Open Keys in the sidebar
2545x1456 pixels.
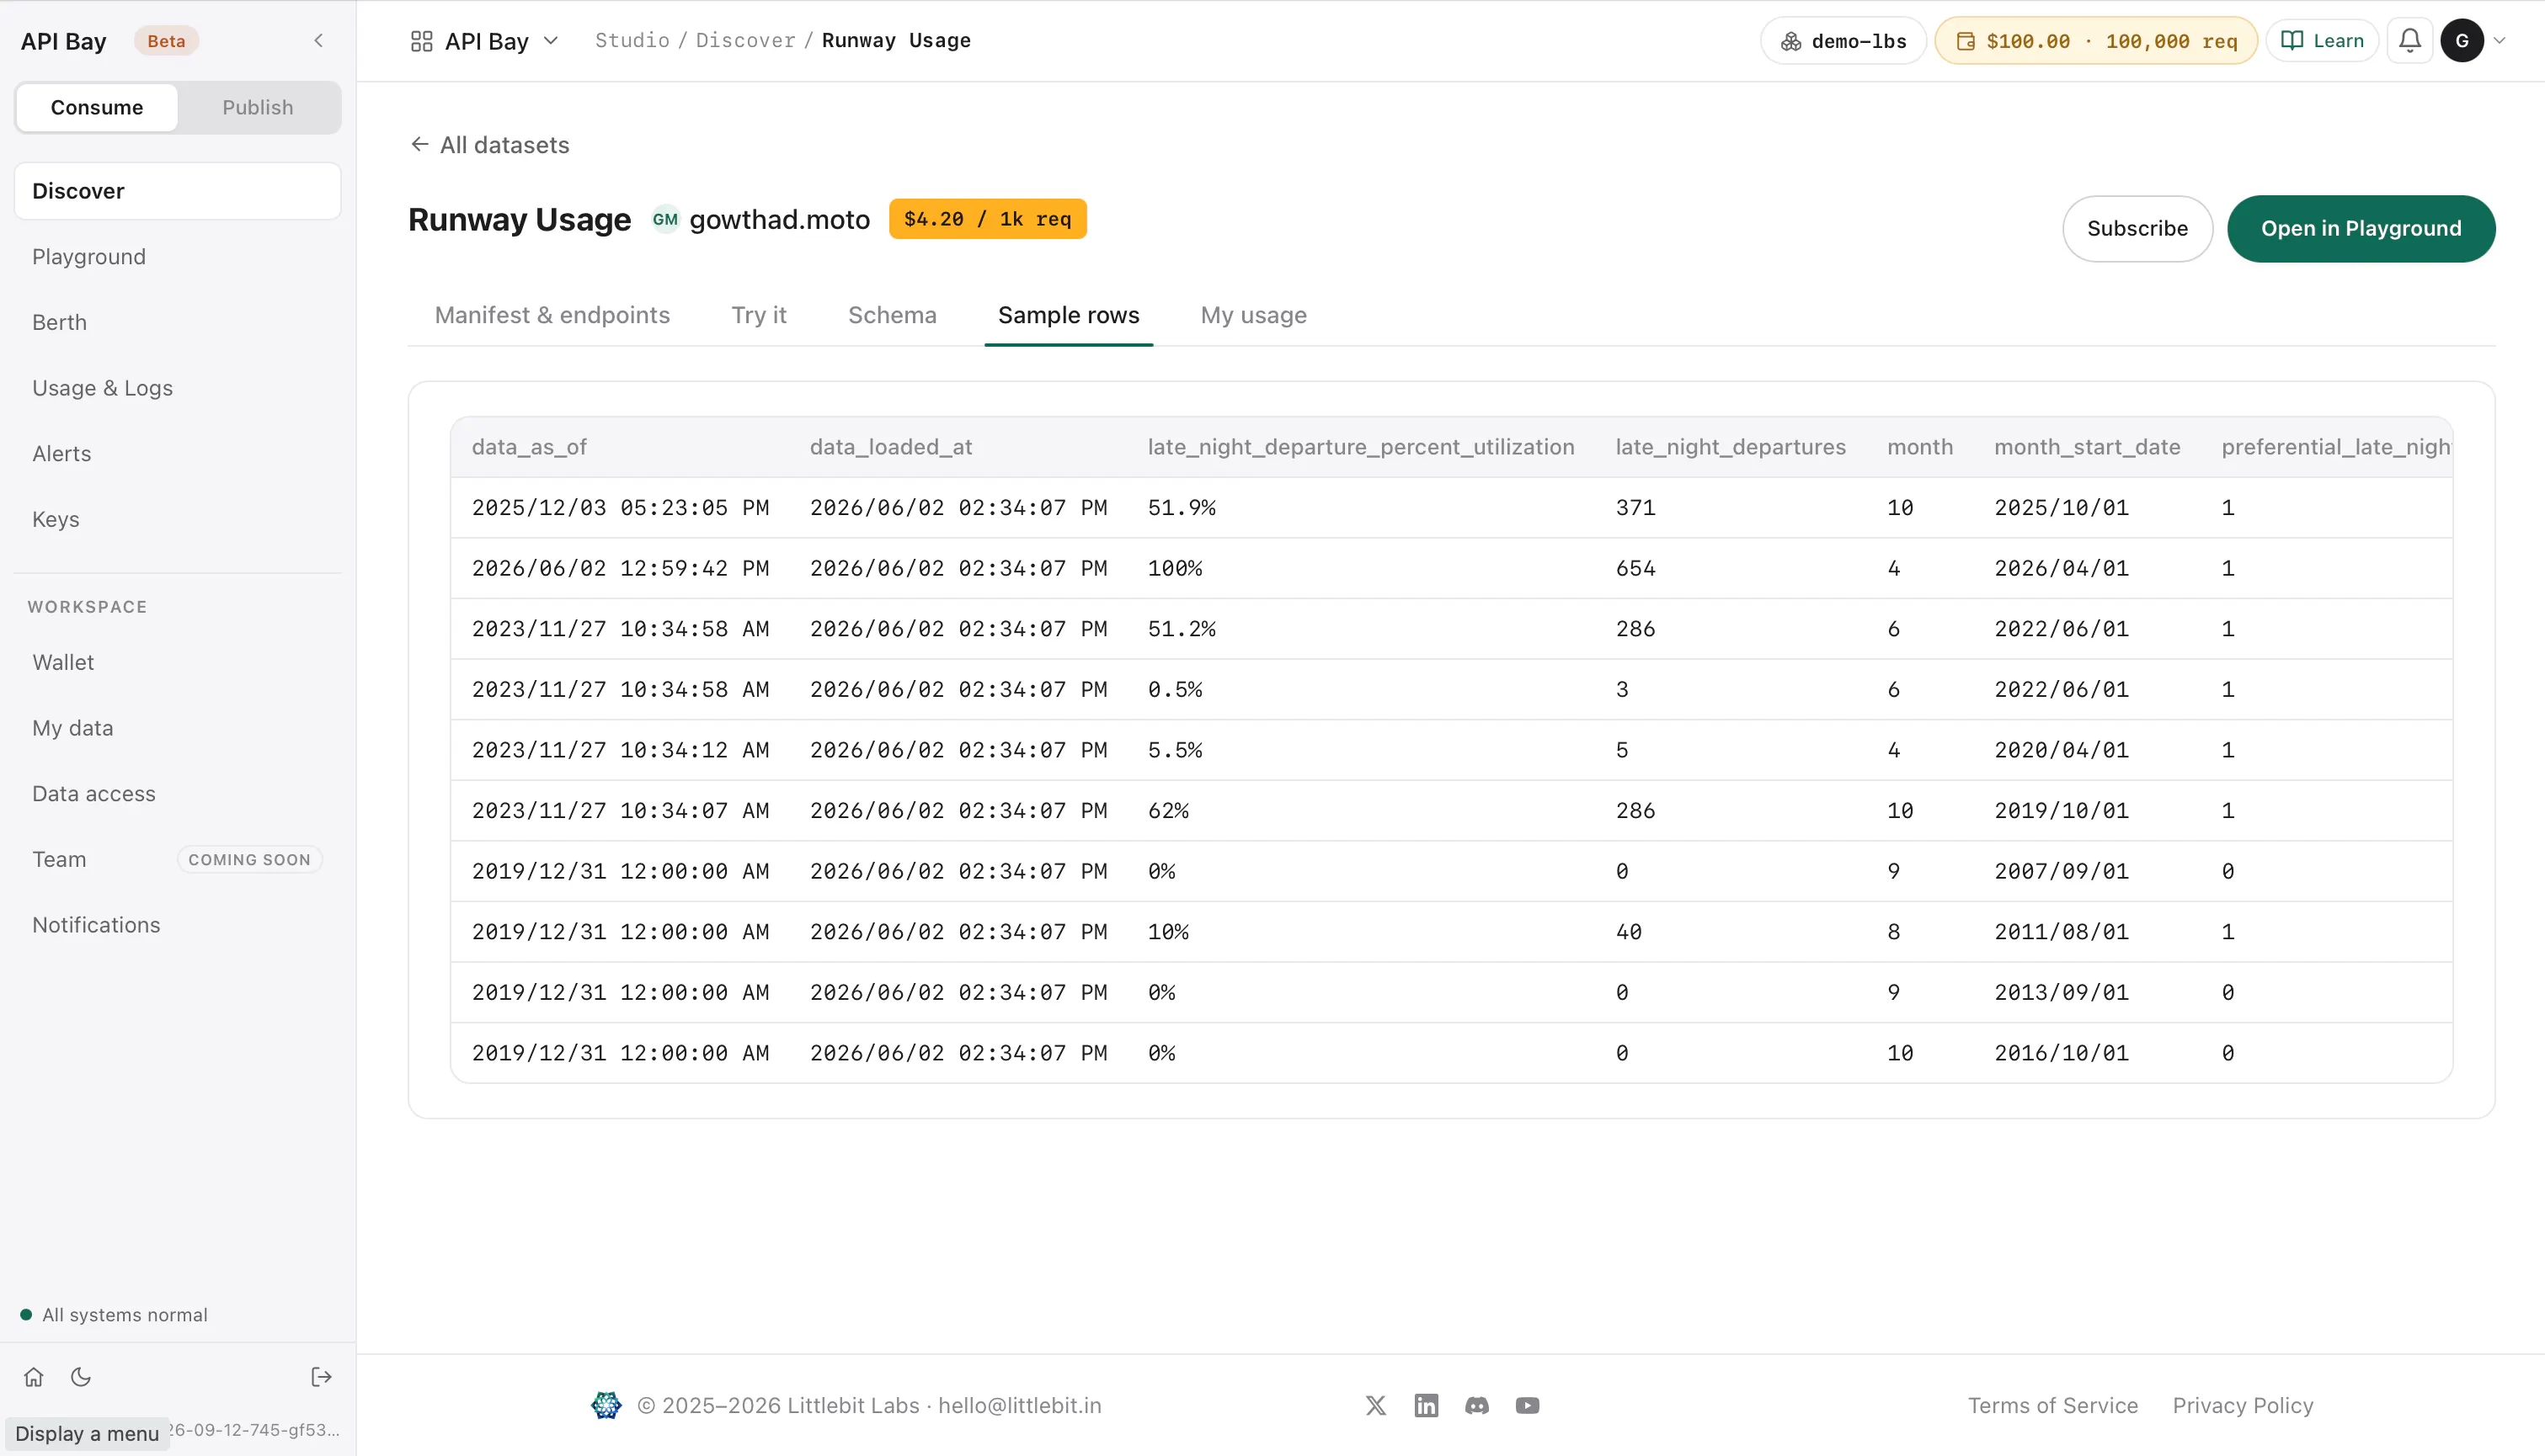click(x=178, y=519)
